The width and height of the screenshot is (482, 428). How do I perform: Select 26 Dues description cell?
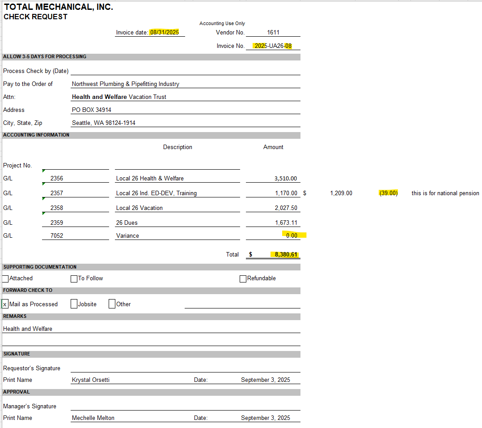(x=178, y=223)
